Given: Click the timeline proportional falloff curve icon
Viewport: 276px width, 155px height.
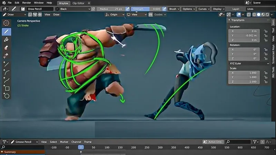Looking at the screenshot, I should pyautogui.click(x=268, y=142).
